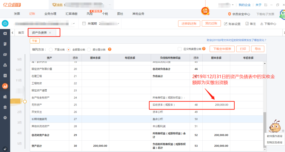This screenshot has height=152, width=285.
Task: Open the 账套设置 edit icon
Action: 226,24
